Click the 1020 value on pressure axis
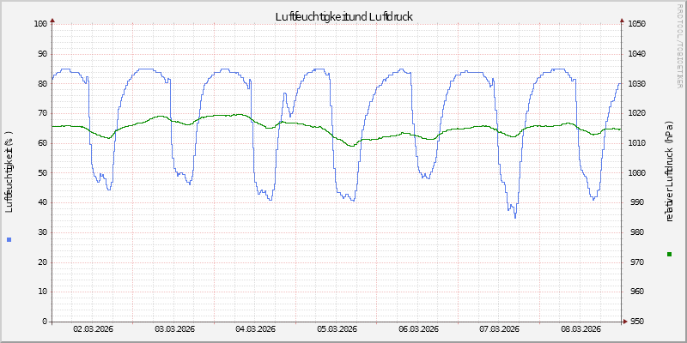The image size is (687, 343). pos(636,113)
